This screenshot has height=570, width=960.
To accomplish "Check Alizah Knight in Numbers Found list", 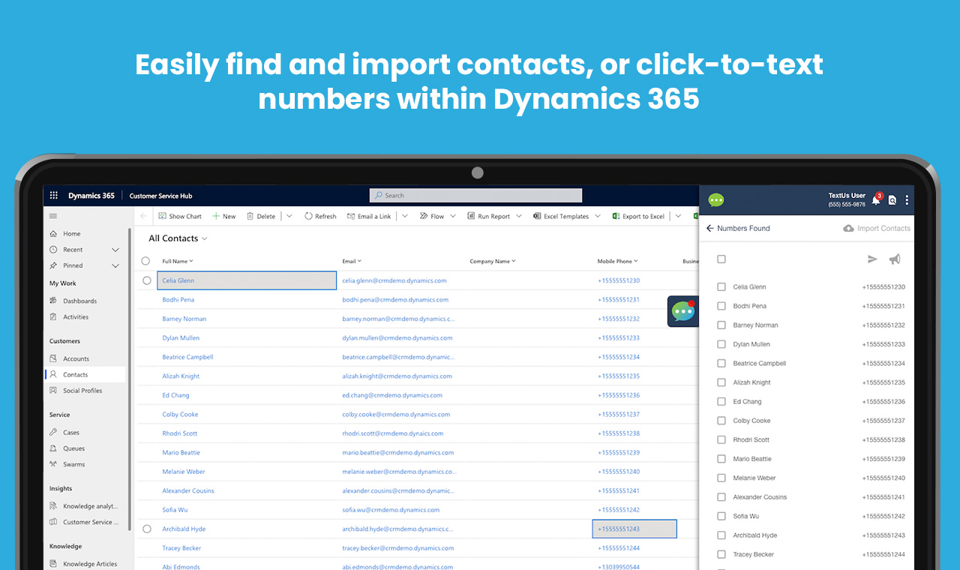I will [x=721, y=382].
